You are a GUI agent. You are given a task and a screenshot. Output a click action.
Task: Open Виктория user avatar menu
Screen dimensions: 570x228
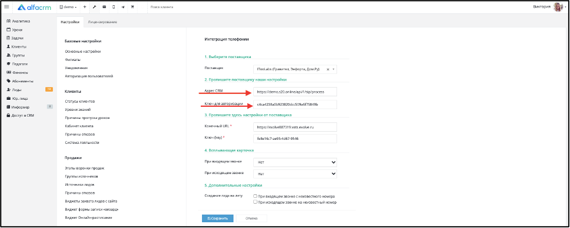click(558, 7)
